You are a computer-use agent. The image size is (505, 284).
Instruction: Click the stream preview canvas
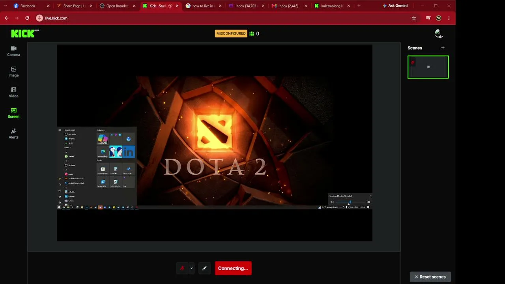click(214, 143)
